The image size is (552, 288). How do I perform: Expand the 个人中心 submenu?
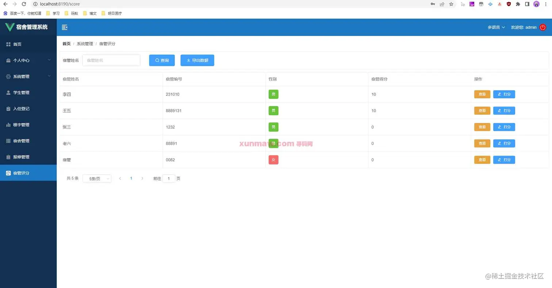[x=28, y=60]
